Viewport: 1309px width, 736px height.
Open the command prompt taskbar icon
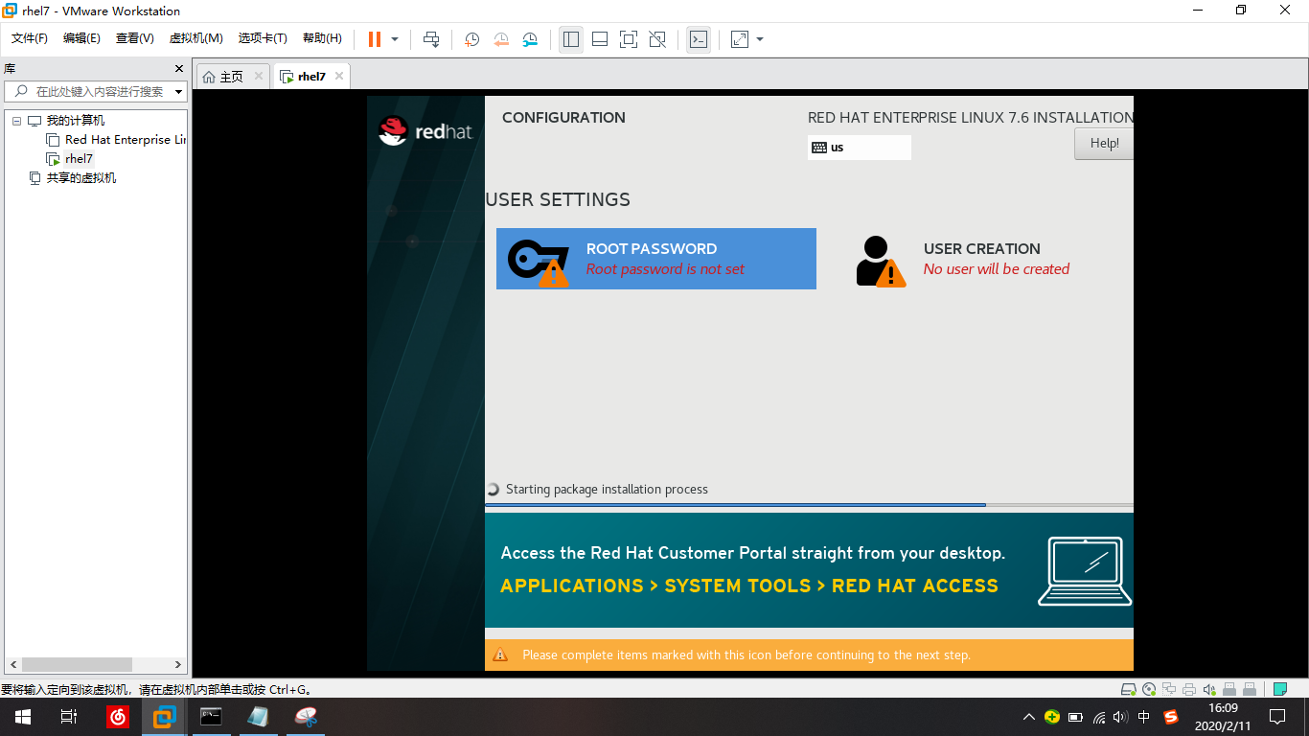[x=211, y=717]
